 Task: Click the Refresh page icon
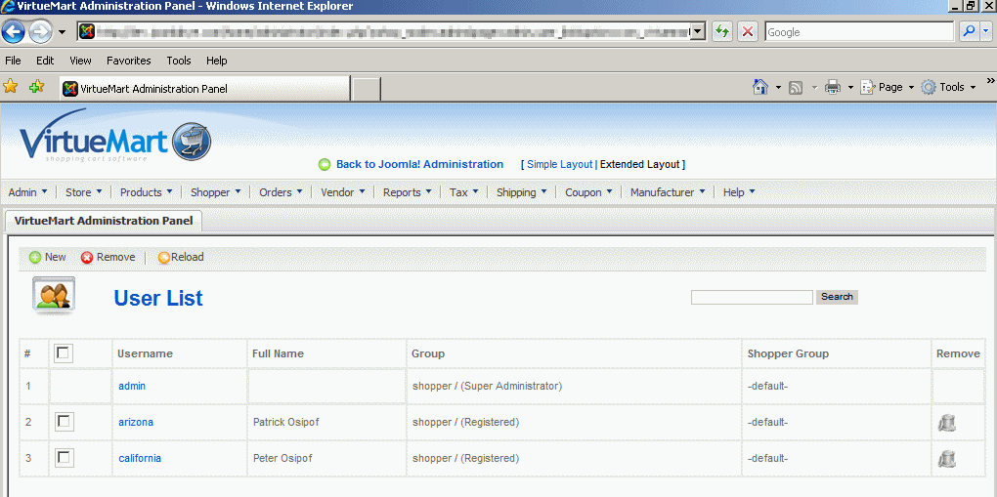point(721,32)
